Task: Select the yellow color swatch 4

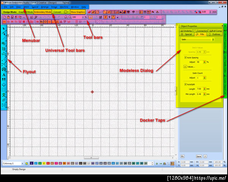Action: click(44, 163)
